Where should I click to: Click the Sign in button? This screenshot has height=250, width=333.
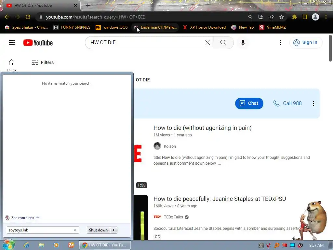point(306,43)
